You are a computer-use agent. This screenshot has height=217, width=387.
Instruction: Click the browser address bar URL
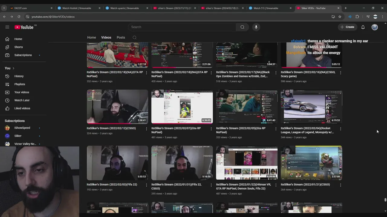tap(53, 17)
